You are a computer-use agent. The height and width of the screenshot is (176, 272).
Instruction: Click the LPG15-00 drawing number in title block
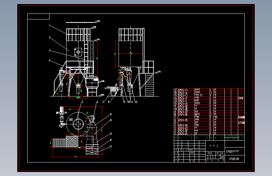pyautogui.click(x=234, y=159)
